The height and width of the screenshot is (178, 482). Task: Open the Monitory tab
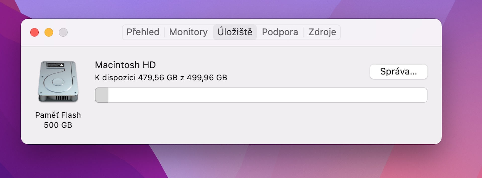coord(188,32)
